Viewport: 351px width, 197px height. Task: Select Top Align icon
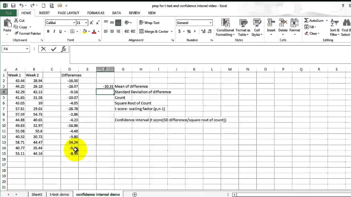coord(106,23)
